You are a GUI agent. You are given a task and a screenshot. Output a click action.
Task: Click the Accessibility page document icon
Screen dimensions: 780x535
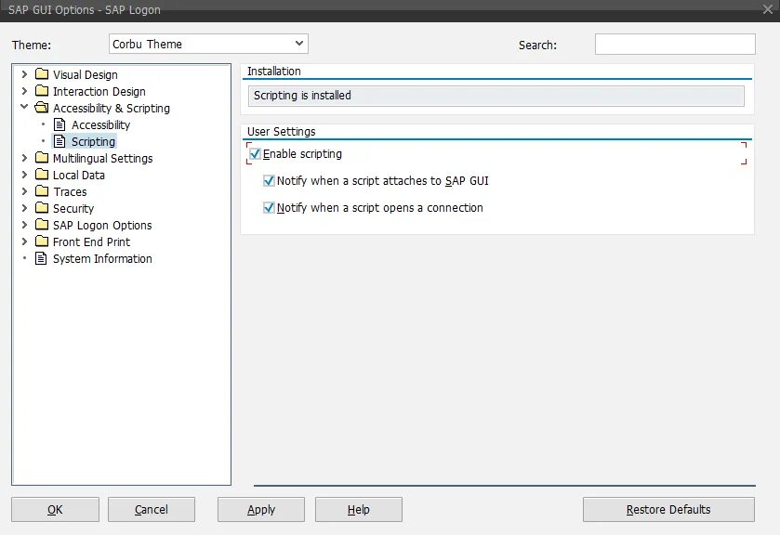click(59, 124)
